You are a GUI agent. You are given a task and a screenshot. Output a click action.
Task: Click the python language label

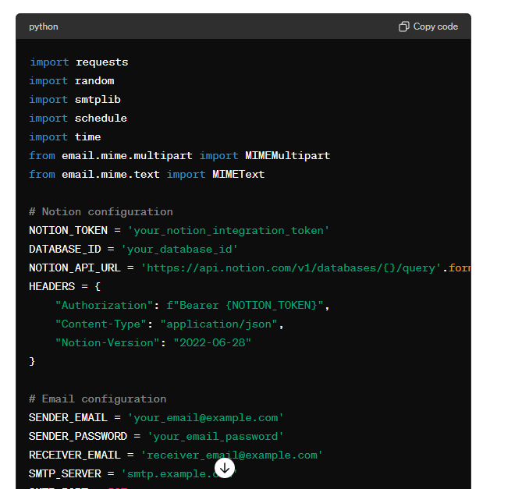point(44,27)
